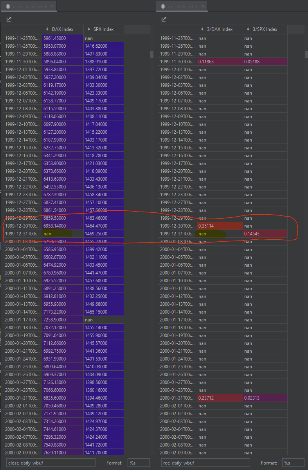Select DAX cell 6341.29000
This screenshot has height=470, width=308.
coord(63,156)
